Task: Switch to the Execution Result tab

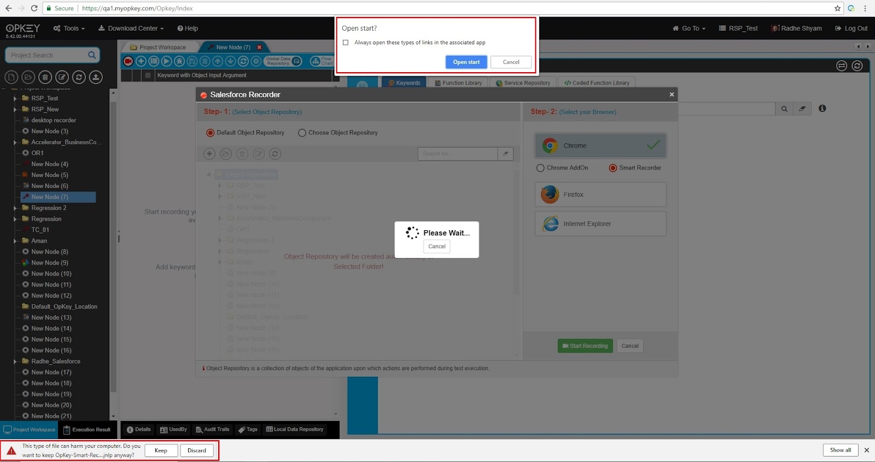Action: [x=87, y=430]
